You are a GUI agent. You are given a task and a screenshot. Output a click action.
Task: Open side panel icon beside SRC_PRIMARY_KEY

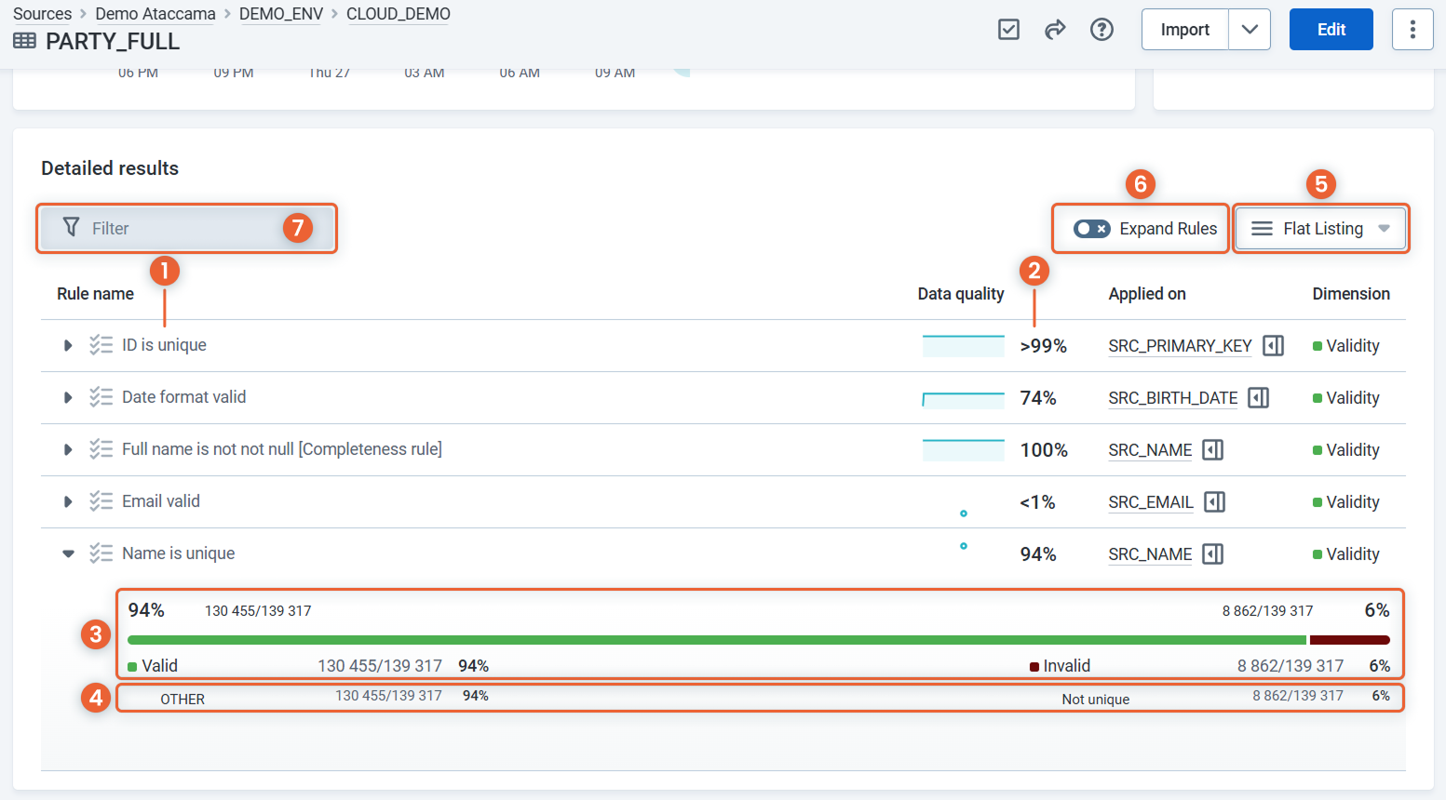pyautogui.click(x=1273, y=346)
